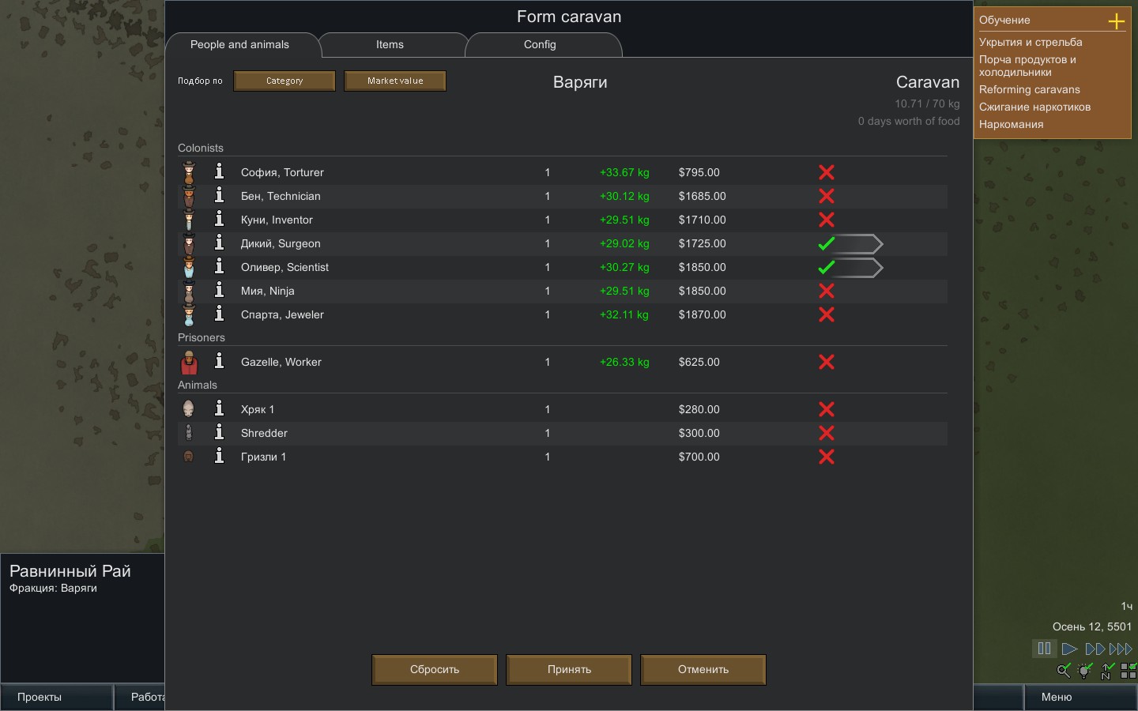Open the Market value sort dropdown
Screen dimensions: 1138x711
[x=395, y=81]
